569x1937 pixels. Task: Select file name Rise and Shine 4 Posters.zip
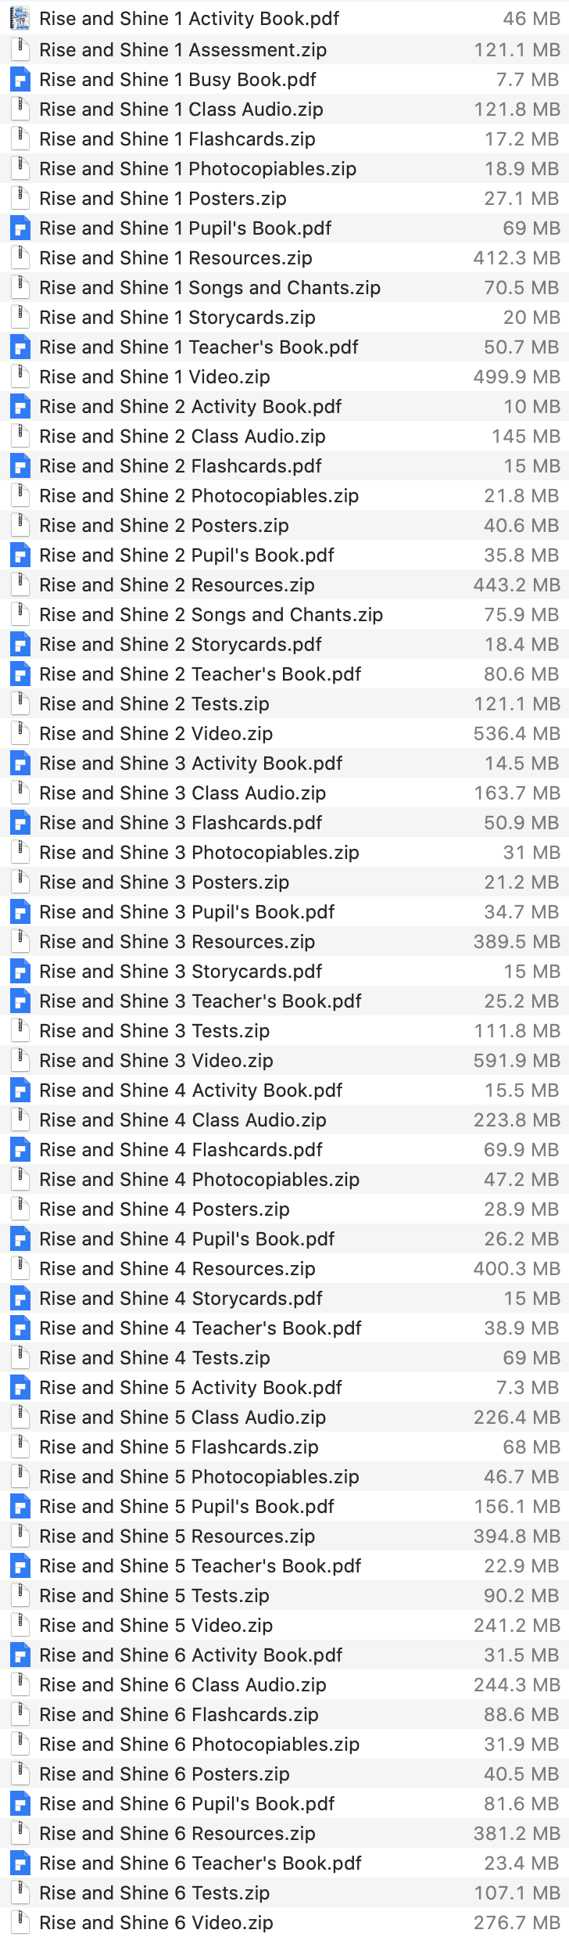164,1209
